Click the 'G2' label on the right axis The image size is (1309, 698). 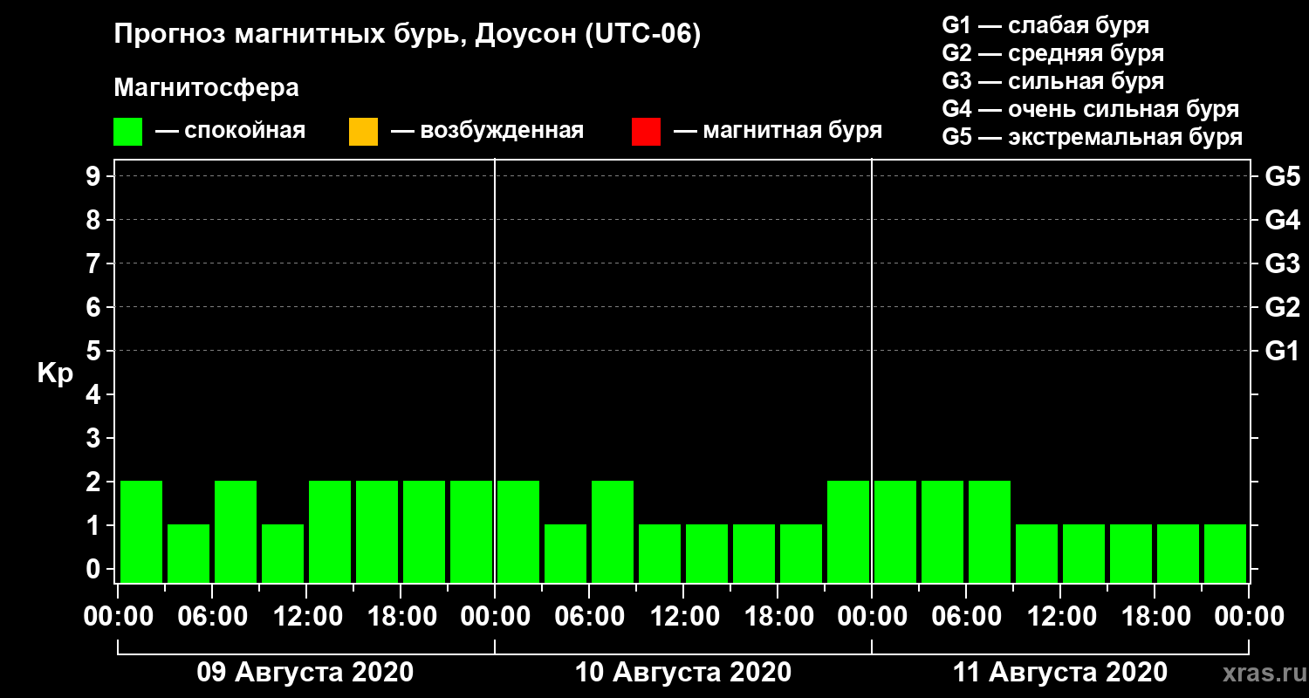pos(1282,307)
